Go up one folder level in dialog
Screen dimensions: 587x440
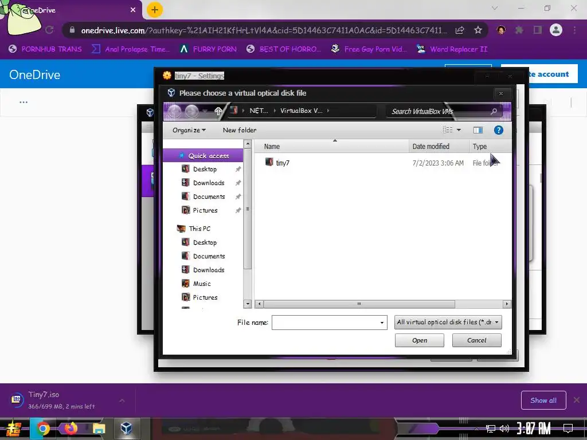[218, 111]
